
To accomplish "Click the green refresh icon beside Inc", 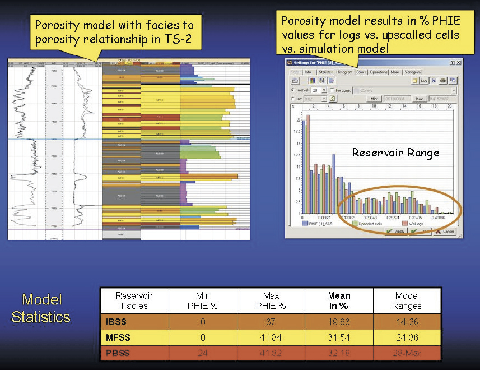I will click(x=332, y=98).
